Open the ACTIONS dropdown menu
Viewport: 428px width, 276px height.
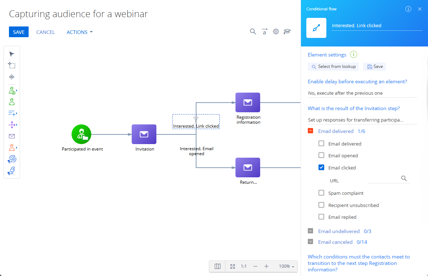click(x=79, y=32)
